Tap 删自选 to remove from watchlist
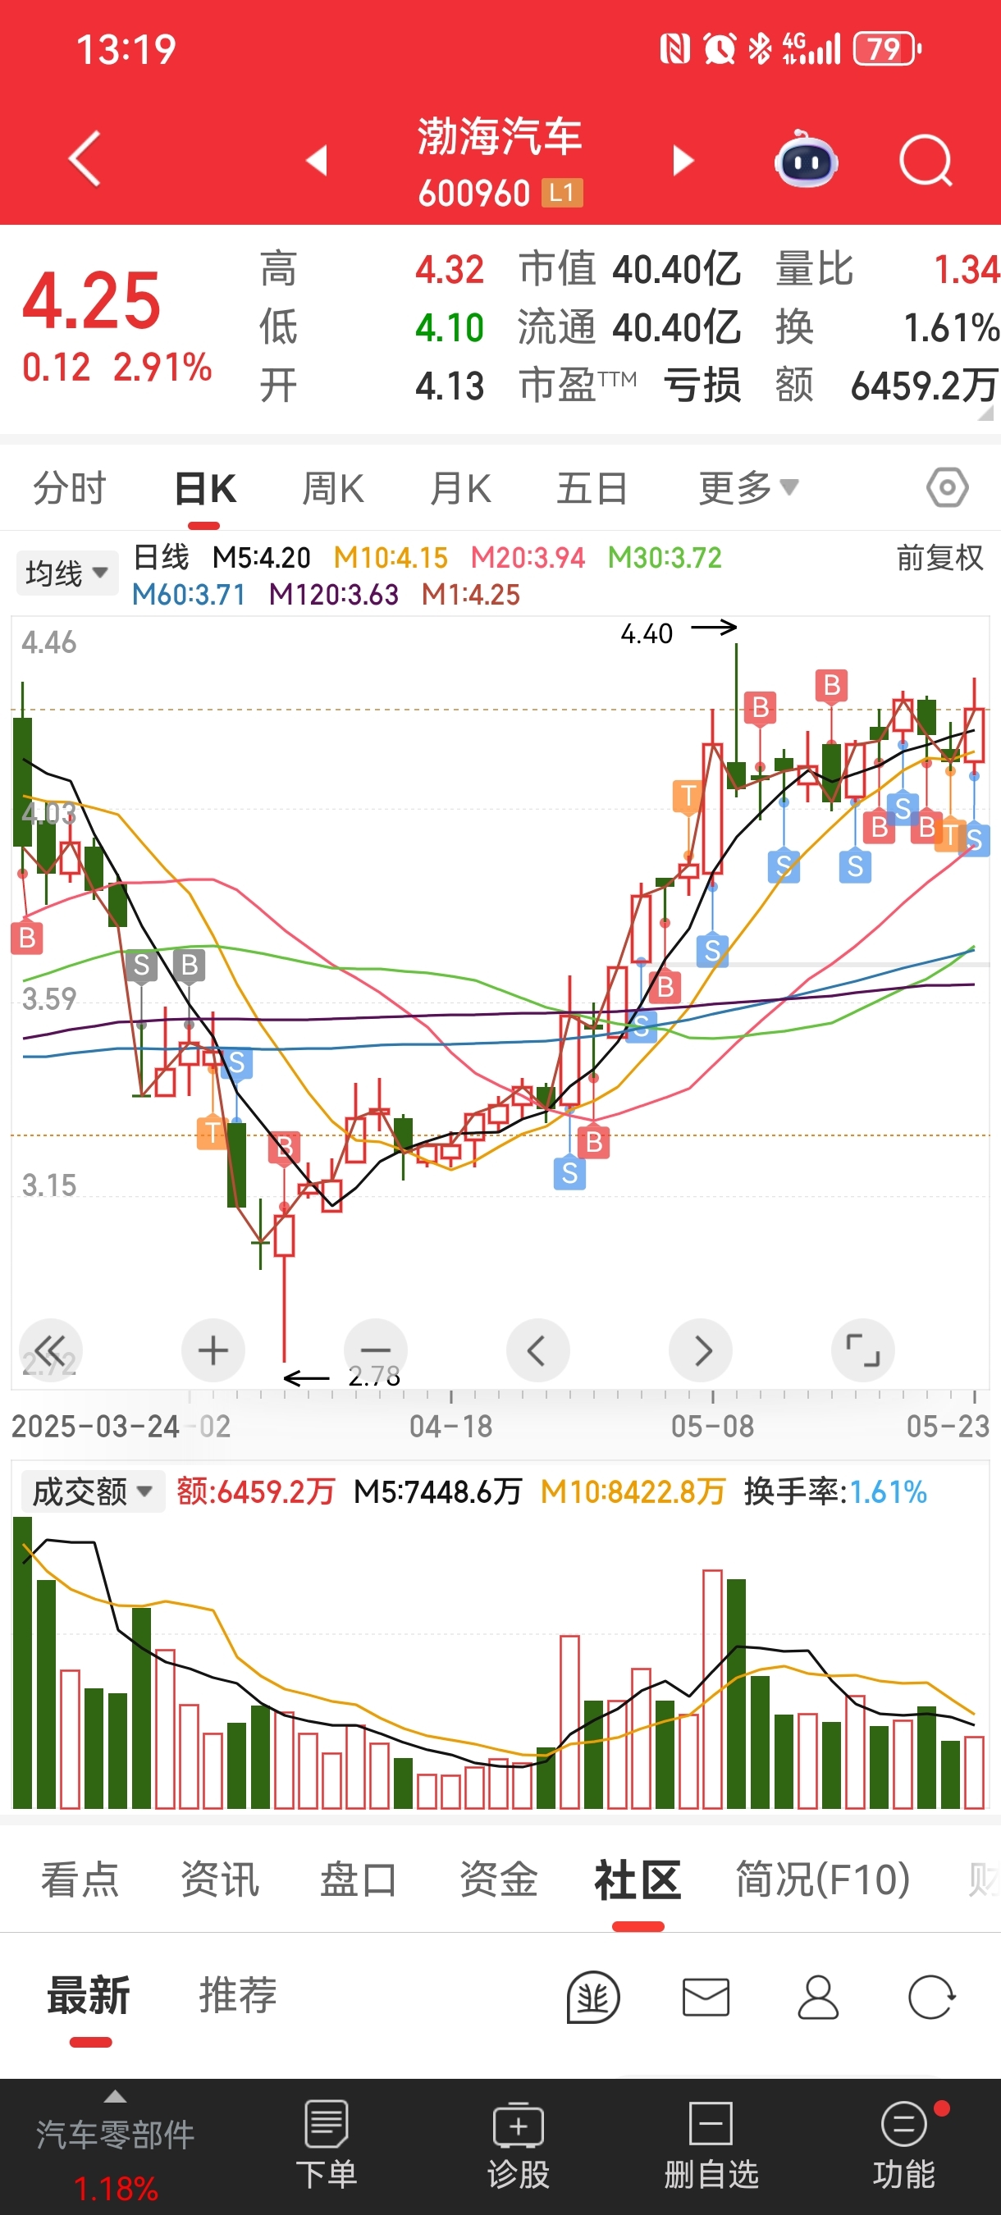 [711, 2146]
